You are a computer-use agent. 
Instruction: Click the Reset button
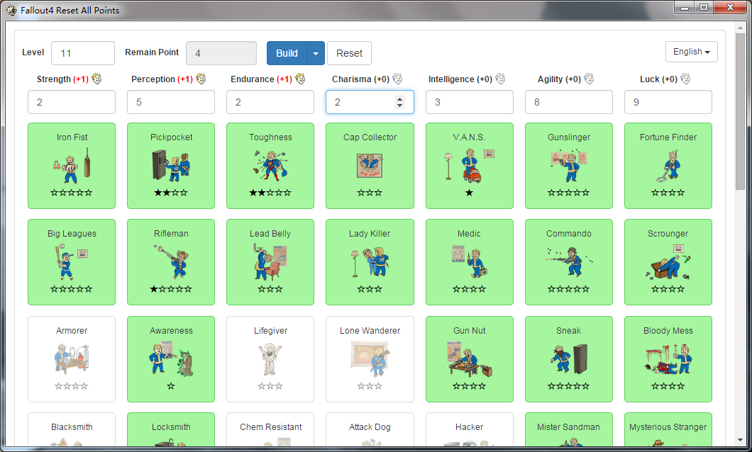point(349,53)
